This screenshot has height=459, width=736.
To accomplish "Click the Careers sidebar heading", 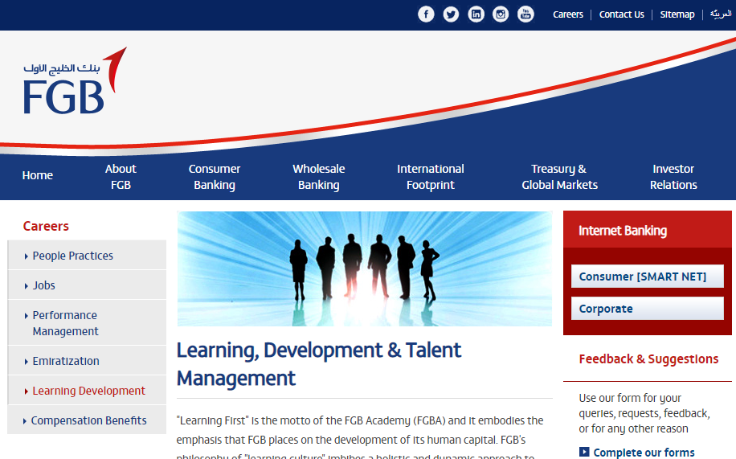I will click(46, 226).
